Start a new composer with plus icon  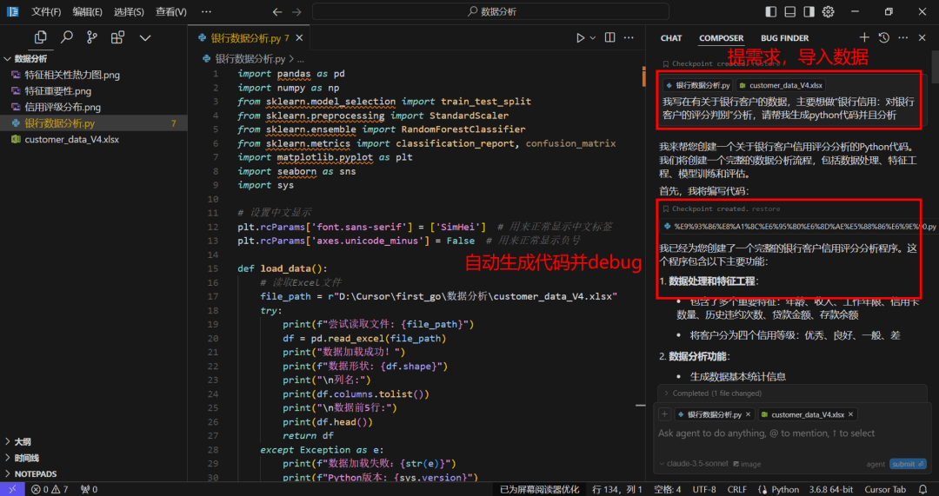(x=863, y=37)
